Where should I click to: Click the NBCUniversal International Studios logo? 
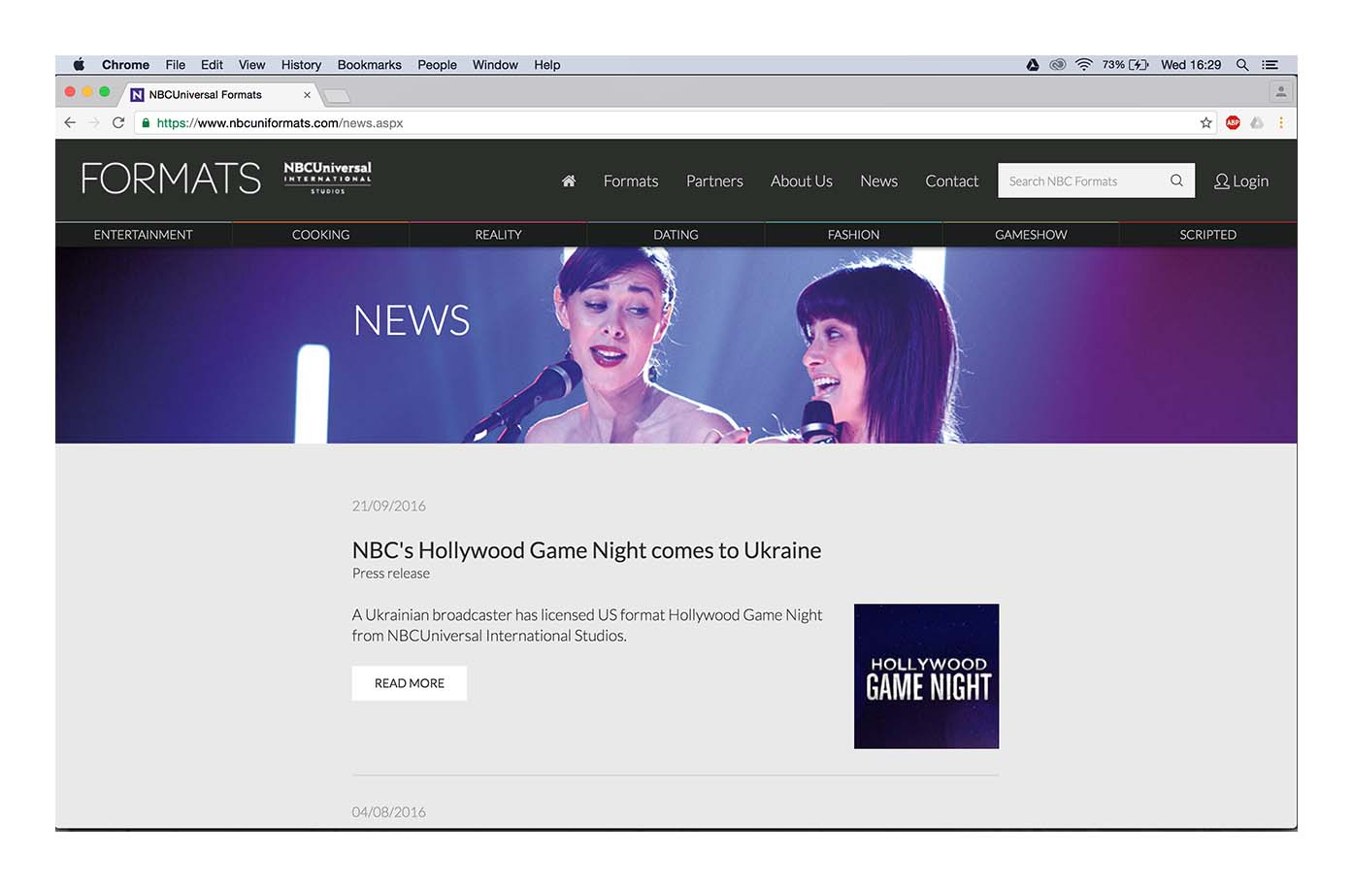327,178
